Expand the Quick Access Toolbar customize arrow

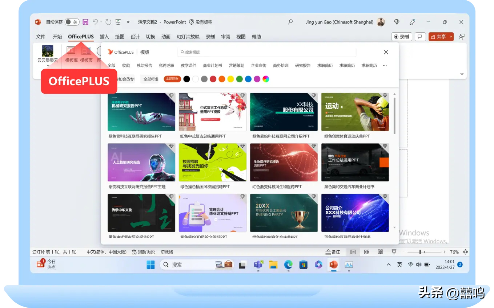coord(128,22)
